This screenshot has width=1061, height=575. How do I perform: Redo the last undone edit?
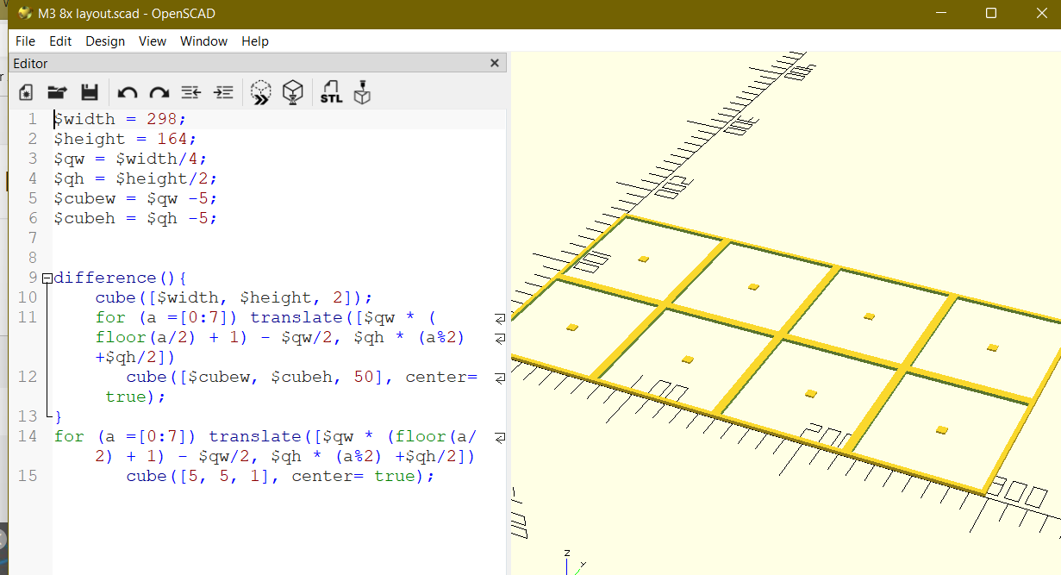(159, 92)
